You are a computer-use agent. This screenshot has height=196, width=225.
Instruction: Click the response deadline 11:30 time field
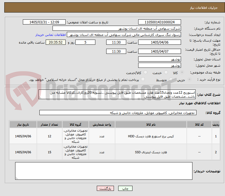[x=116, y=42]
